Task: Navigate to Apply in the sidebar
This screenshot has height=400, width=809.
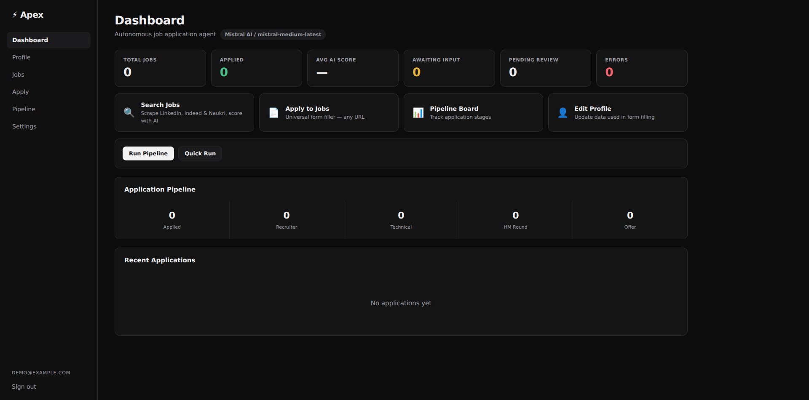Action: coord(48,92)
